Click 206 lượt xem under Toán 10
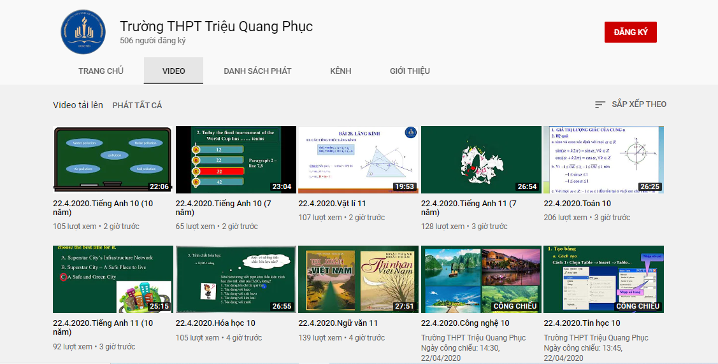The width and height of the screenshot is (718, 364). pyautogui.click(x=566, y=218)
